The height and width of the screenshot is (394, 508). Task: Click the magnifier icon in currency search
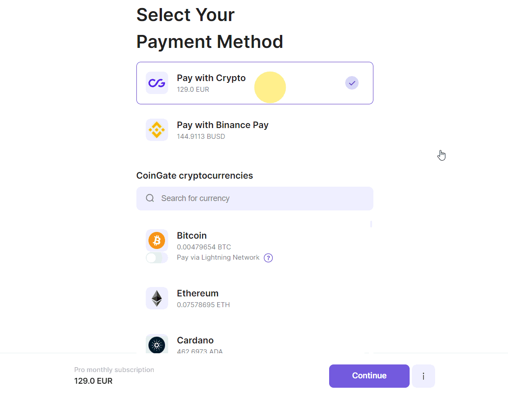click(150, 198)
